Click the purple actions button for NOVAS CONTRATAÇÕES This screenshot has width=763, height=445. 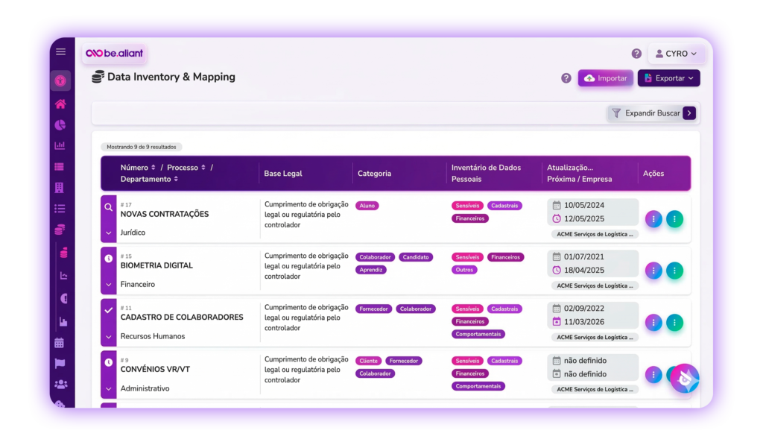653,219
